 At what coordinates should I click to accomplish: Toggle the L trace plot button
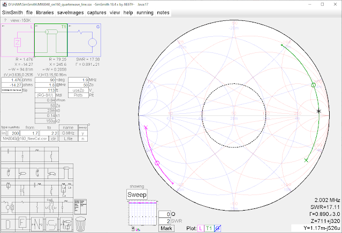tap(201, 228)
